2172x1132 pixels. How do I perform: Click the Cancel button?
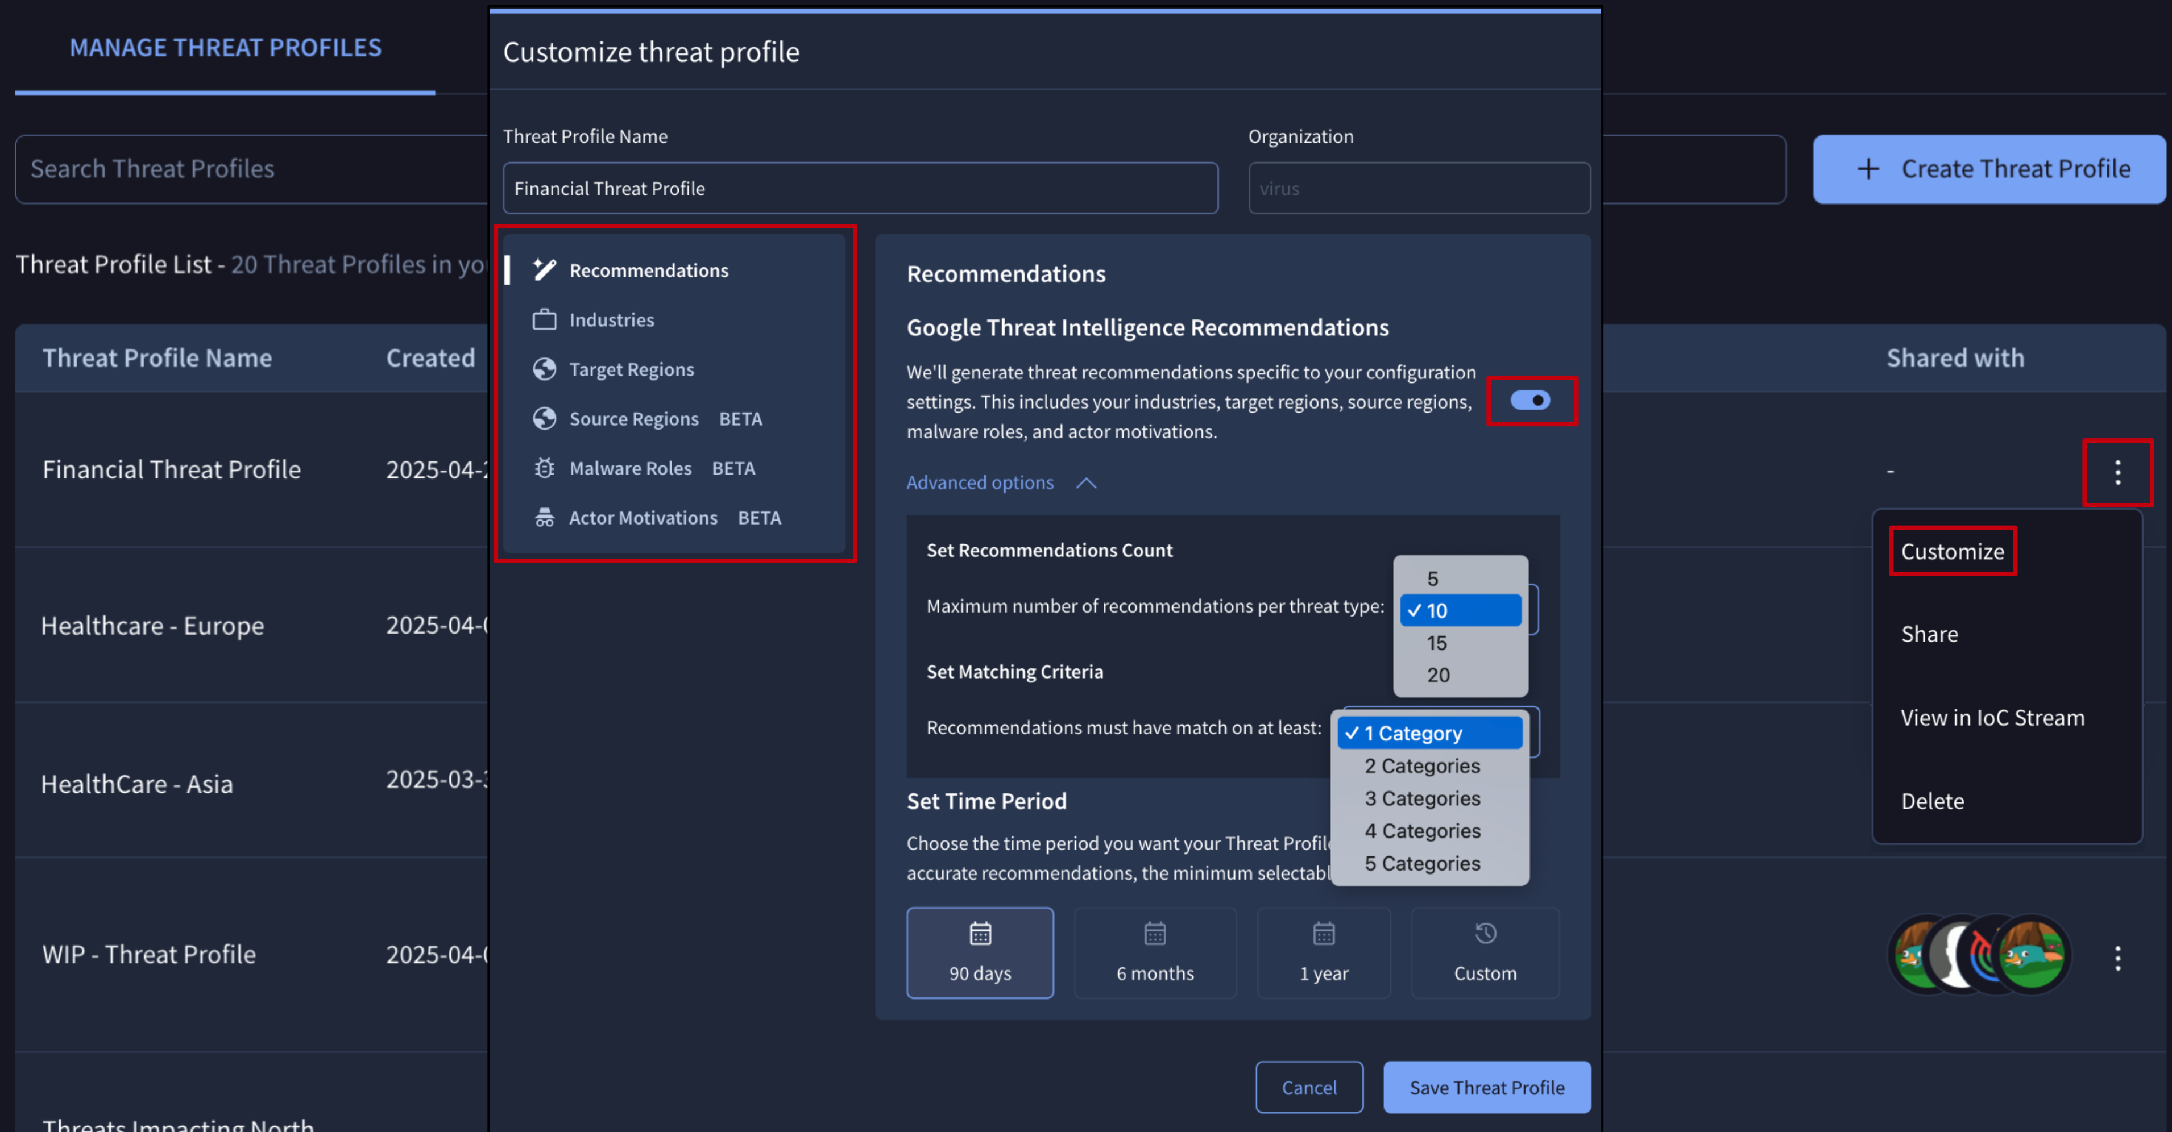coord(1308,1087)
